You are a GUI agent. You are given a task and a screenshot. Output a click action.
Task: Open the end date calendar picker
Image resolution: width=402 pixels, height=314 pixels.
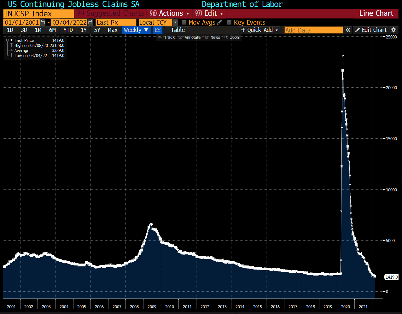point(90,22)
